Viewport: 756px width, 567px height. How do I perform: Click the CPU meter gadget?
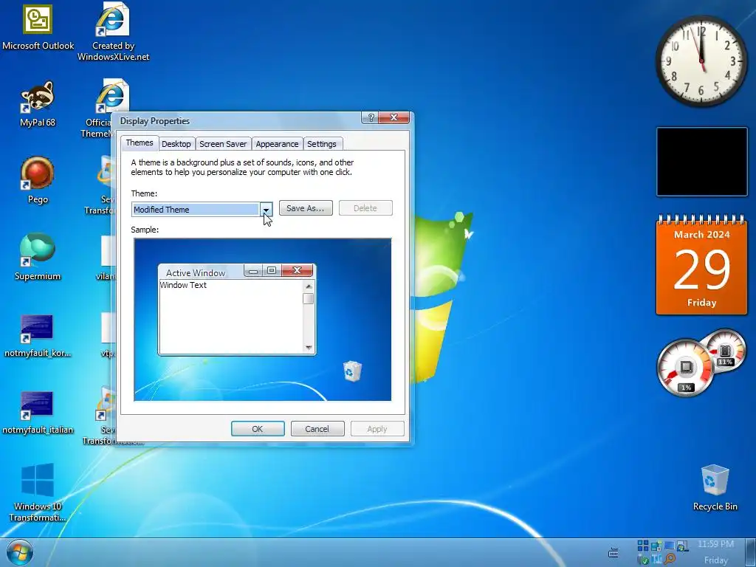(686, 368)
